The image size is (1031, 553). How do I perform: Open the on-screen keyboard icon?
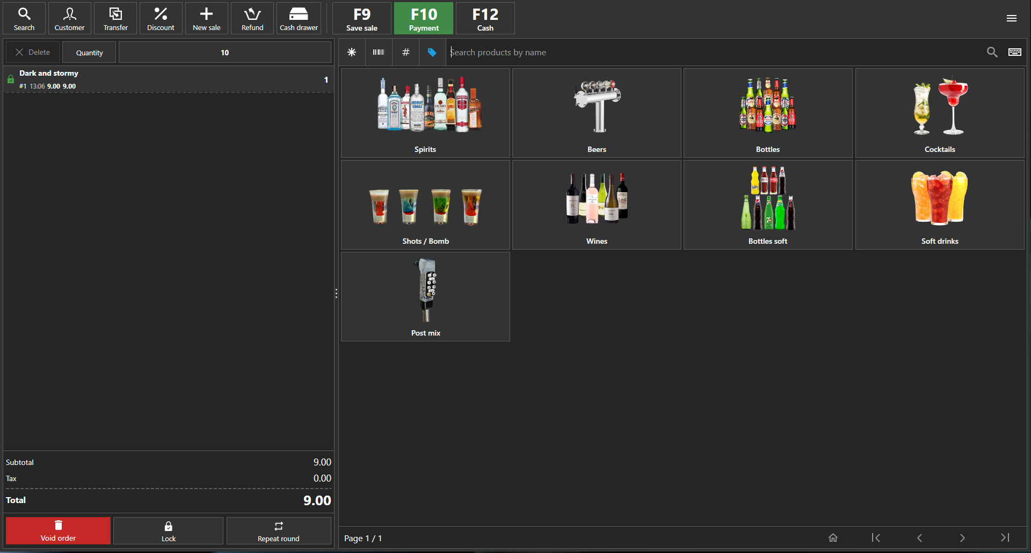click(1014, 52)
